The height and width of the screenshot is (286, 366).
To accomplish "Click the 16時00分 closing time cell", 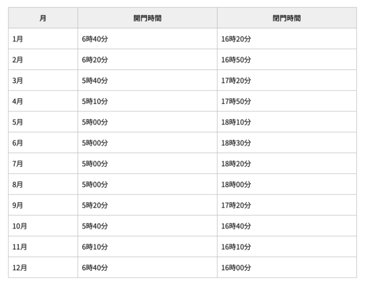I will (236, 267).
